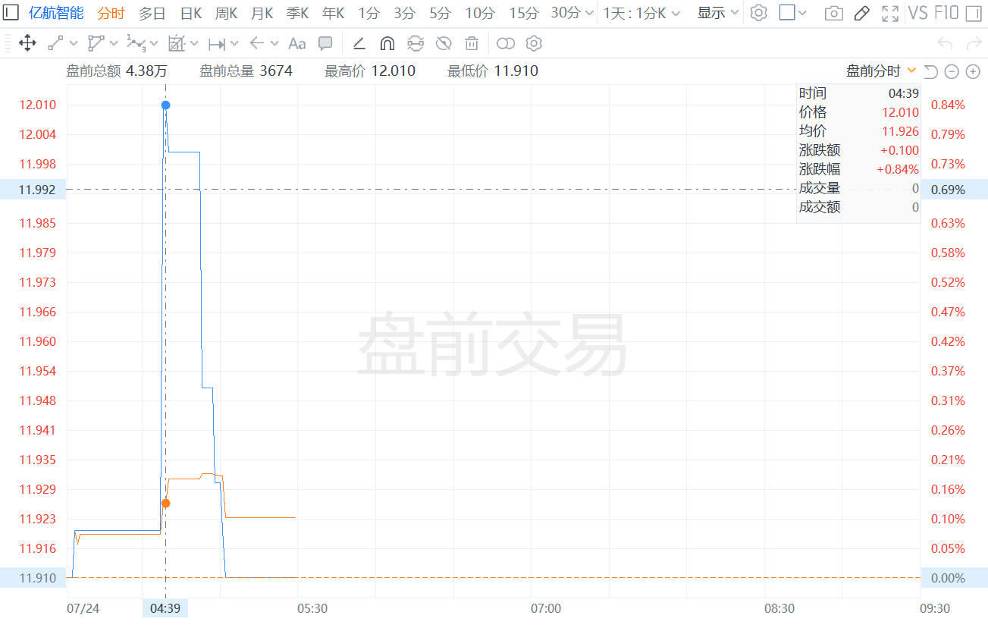This screenshot has height=628, width=988.
Task: Open the 显示 display dropdown
Action: click(717, 13)
